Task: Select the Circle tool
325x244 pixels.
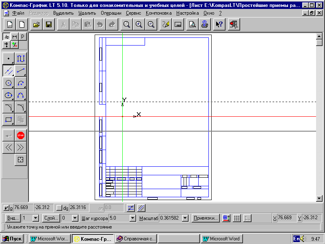Action: coord(8,83)
